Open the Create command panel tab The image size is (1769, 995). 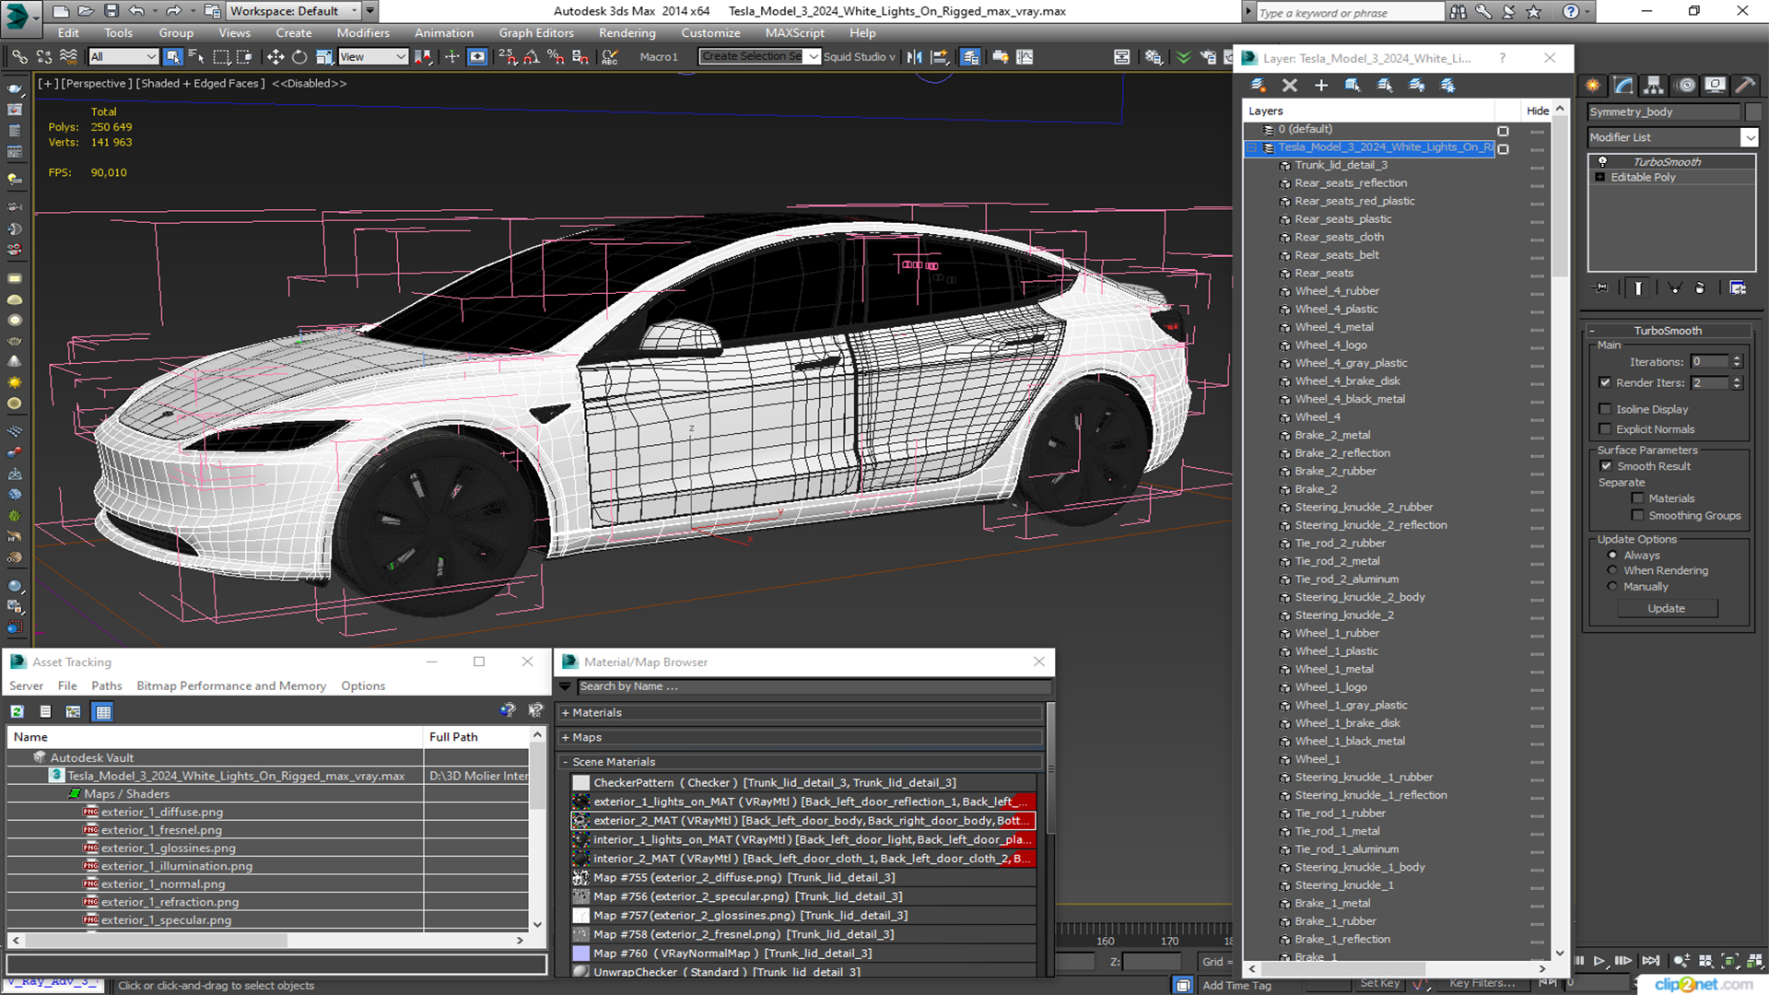point(1593,86)
